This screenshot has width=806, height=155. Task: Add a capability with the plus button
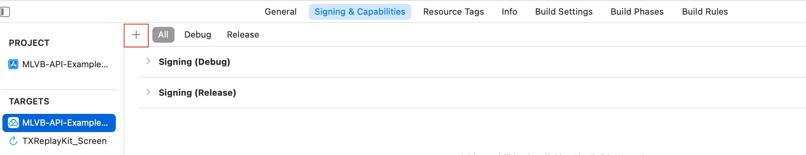pos(136,35)
